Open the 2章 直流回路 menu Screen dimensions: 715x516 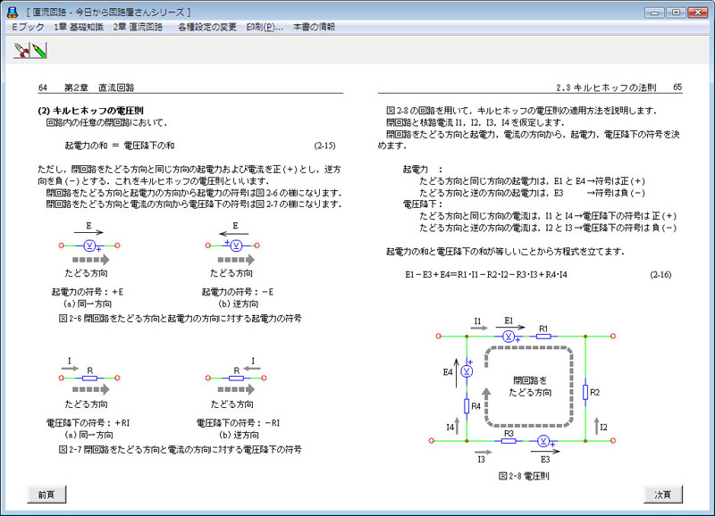(138, 28)
